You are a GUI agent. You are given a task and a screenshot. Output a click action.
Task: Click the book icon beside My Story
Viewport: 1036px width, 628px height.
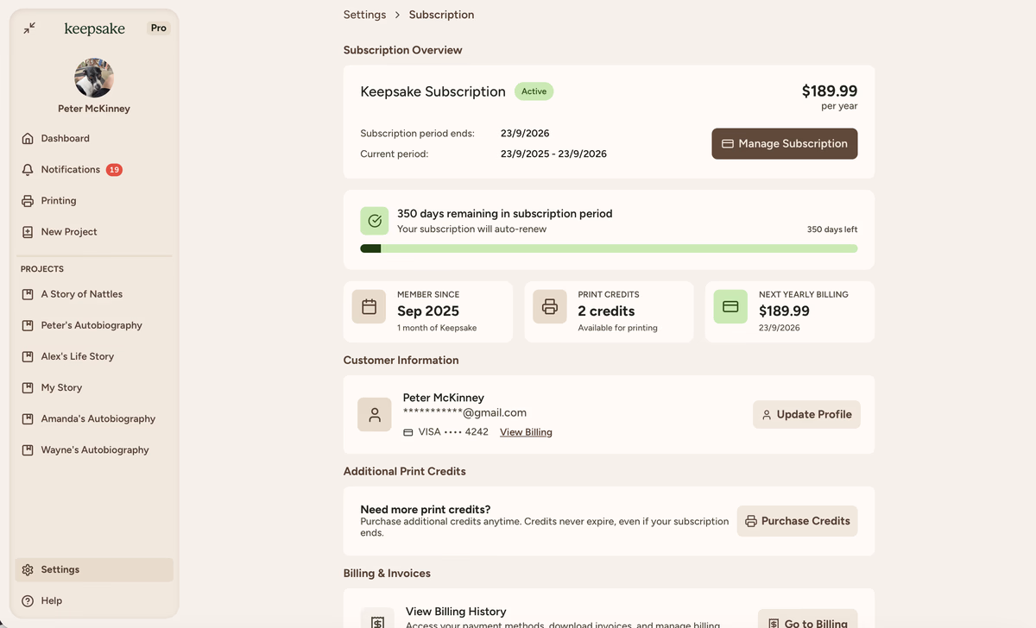pos(28,388)
